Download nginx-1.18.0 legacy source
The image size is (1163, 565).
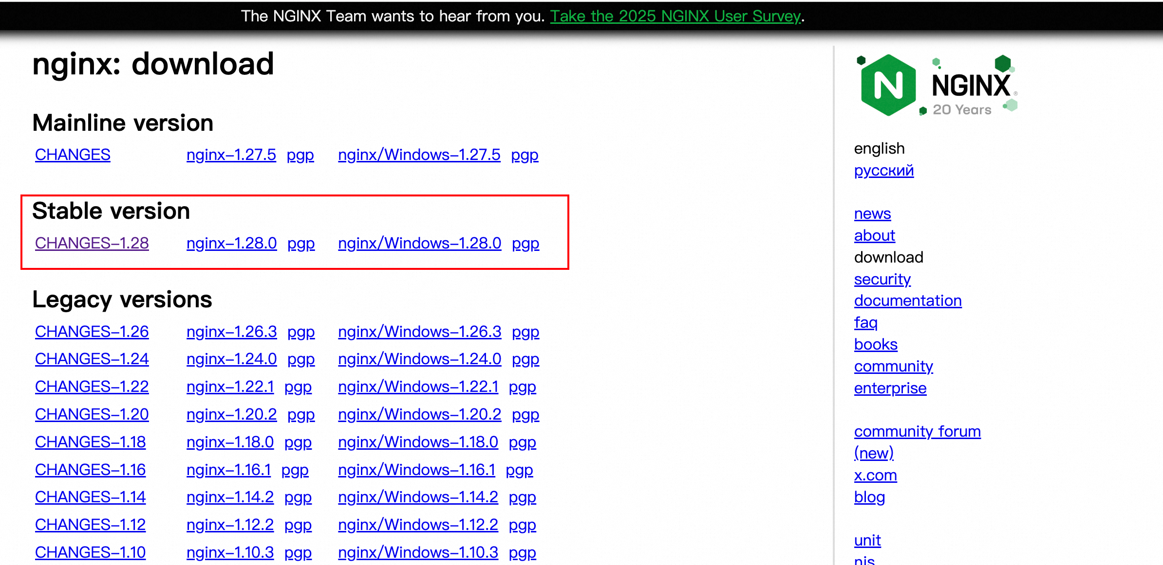(230, 442)
